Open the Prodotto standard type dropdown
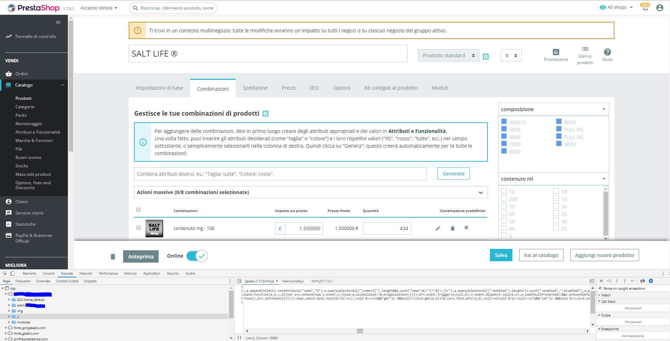The image size is (670, 341). pyautogui.click(x=448, y=56)
